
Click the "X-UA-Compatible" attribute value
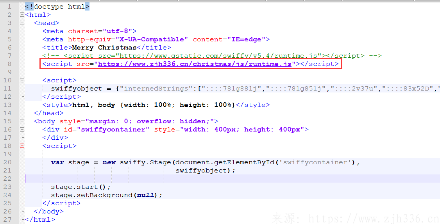(x=152, y=39)
